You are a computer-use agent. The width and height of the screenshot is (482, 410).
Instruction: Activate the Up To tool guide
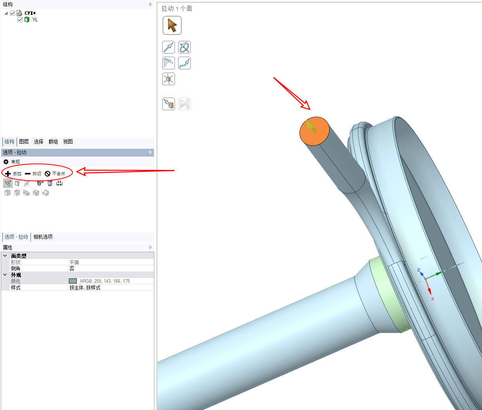pyautogui.click(x=169, y=104)
